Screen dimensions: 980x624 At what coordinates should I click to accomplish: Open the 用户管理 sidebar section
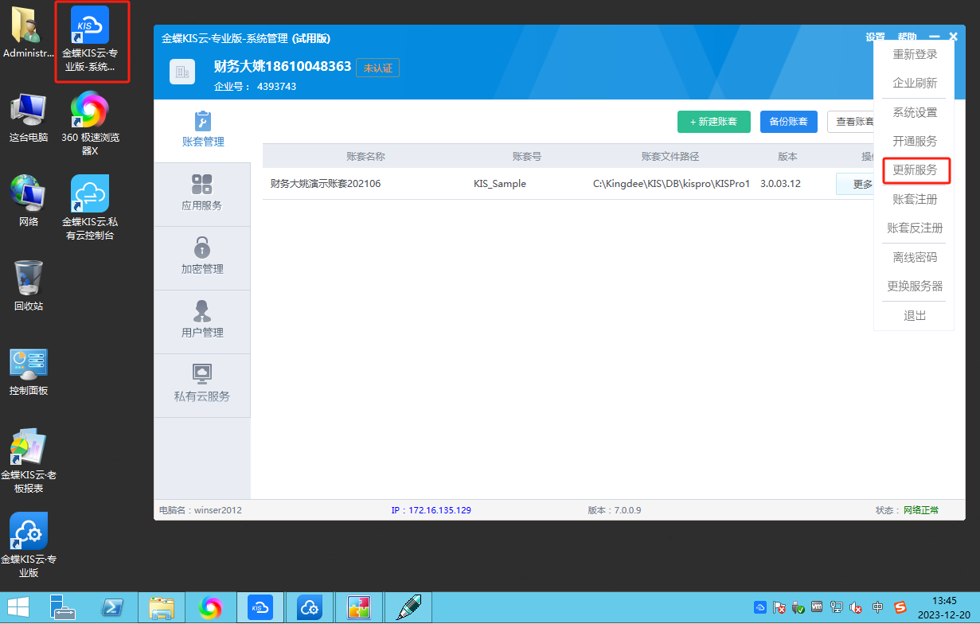tap(202, 322)
